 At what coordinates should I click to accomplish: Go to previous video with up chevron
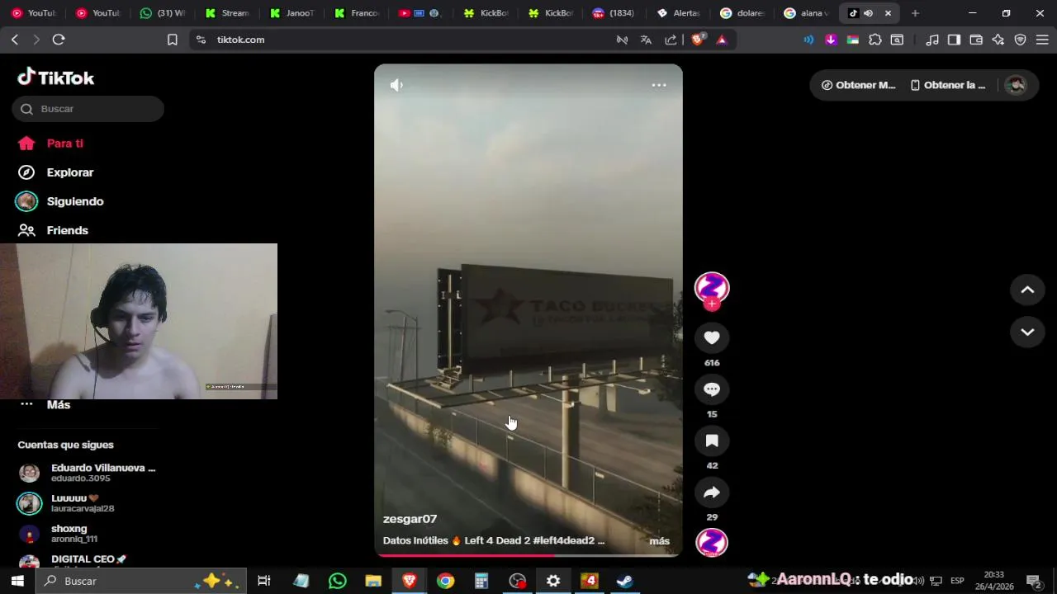1027,290
